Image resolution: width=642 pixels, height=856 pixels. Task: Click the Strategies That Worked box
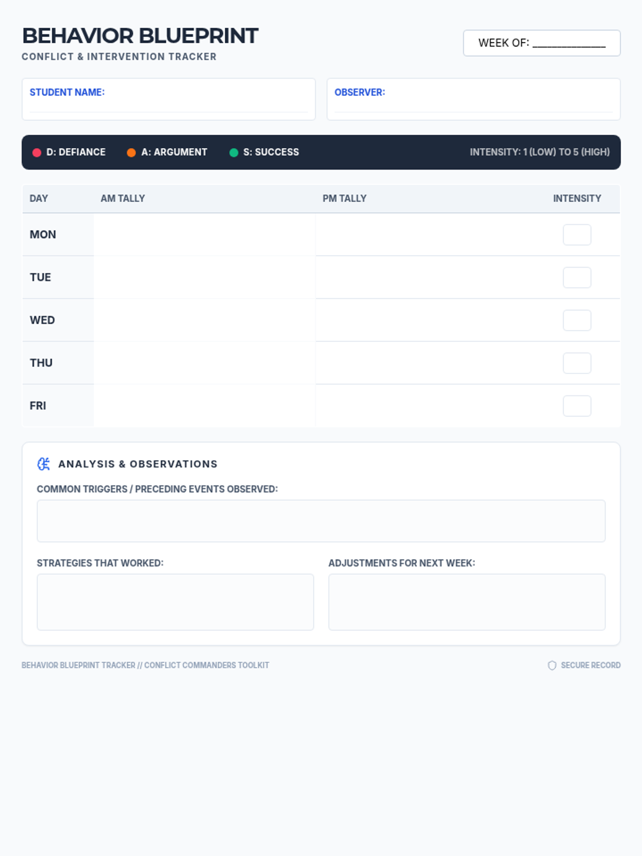click(x=175, y=602)
